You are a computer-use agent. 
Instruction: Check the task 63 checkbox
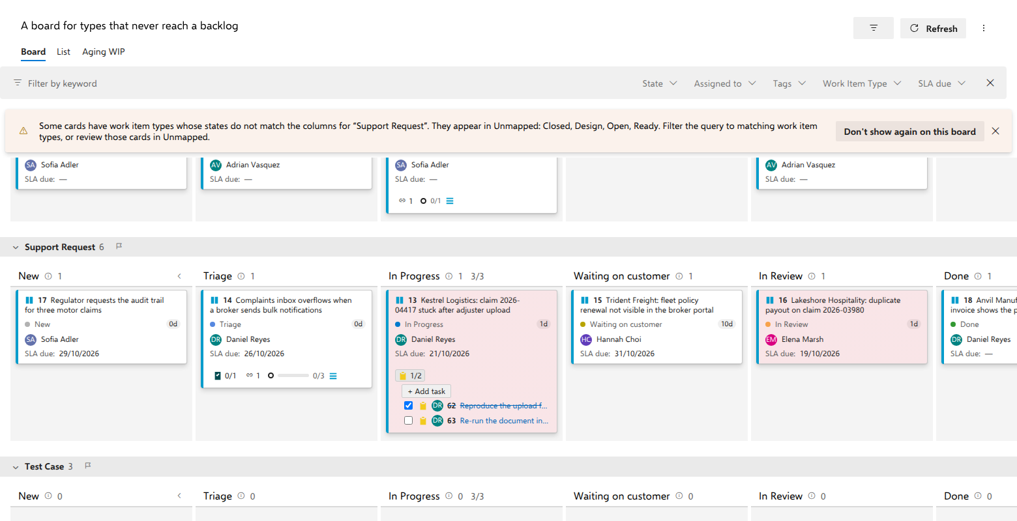[408, 420]
